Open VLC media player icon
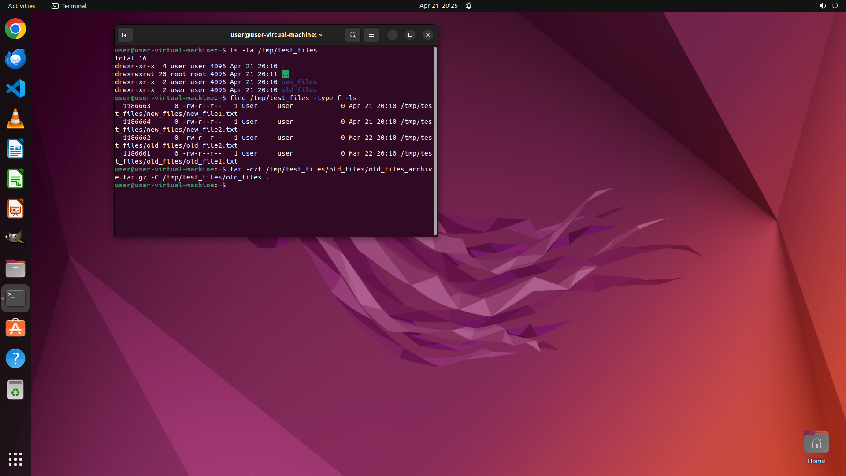This screenshot has width=846, height=476. click(x=15, y=119)
